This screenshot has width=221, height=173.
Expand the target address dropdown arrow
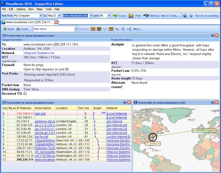(91, 15)
